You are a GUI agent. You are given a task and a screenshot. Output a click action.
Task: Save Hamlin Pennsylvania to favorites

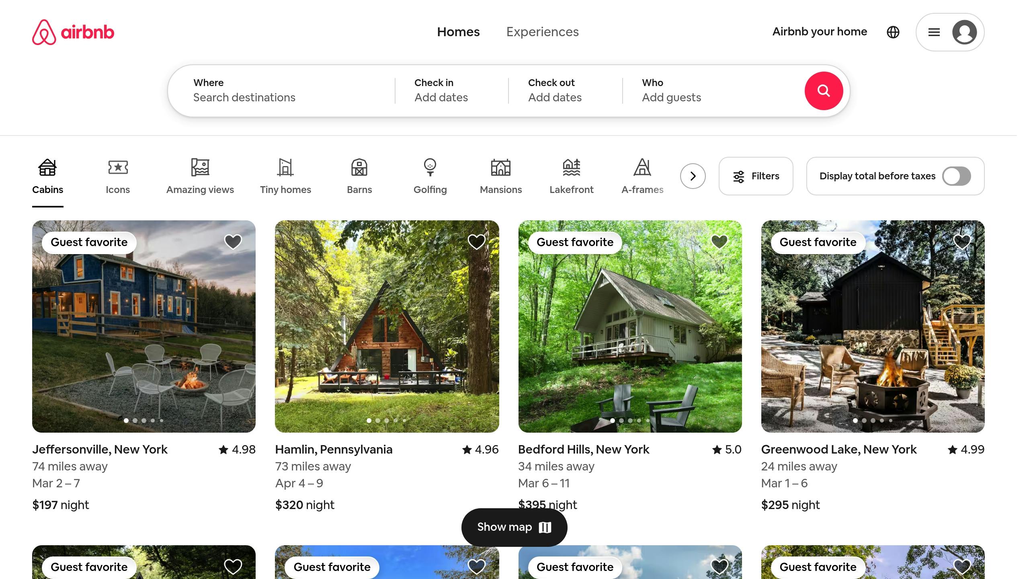[477, 241]
